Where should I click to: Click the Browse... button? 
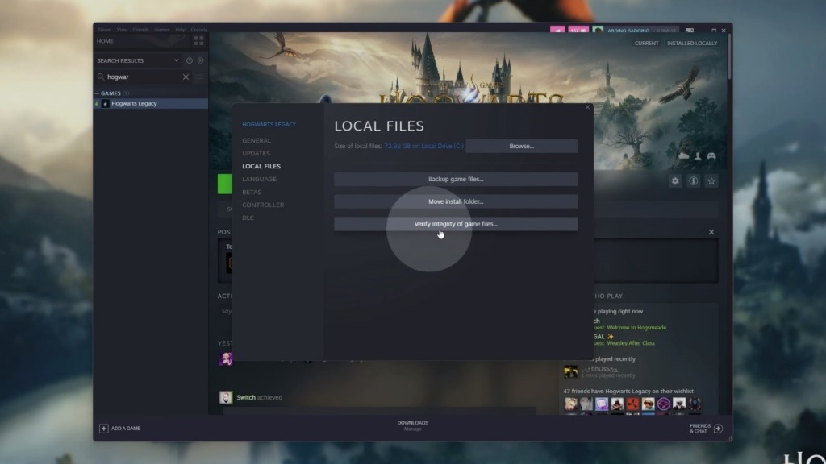point(522,147)
